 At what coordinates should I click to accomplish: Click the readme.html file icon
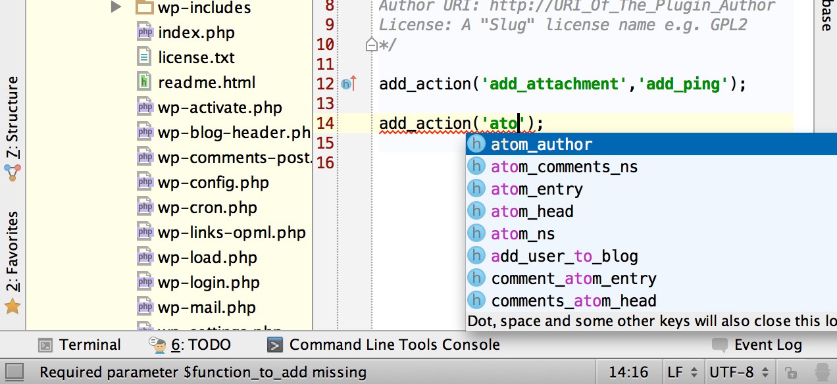point(145,82)
